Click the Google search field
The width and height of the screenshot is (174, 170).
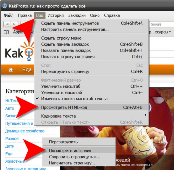[161, 24]
